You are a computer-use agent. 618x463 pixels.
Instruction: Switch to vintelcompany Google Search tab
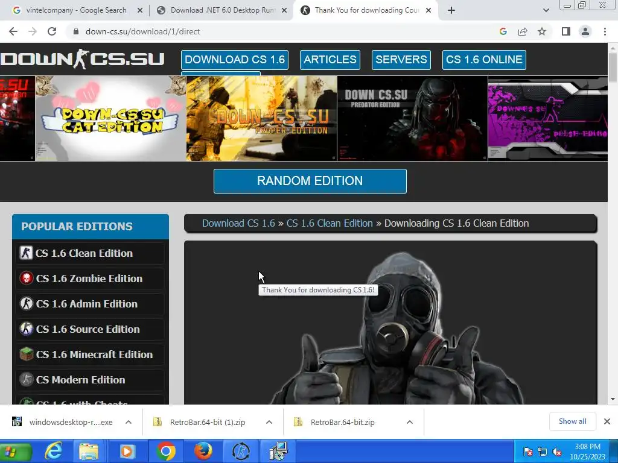point(77,10)
